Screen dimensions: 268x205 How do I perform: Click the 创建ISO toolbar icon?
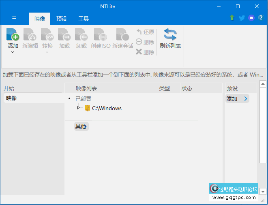tap(100, 35)
